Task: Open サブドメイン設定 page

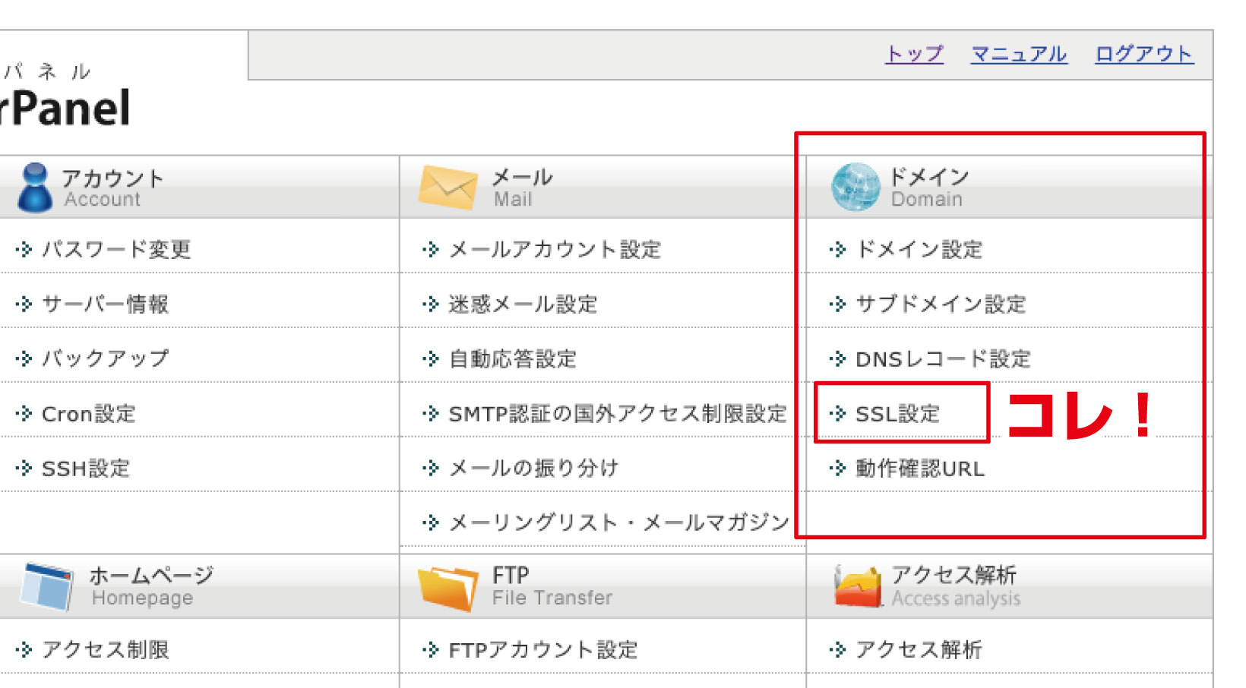Action: (x=941, y=304)
